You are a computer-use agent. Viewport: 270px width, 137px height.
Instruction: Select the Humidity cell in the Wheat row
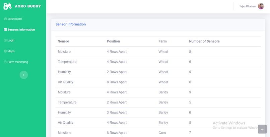coord(64,72)
